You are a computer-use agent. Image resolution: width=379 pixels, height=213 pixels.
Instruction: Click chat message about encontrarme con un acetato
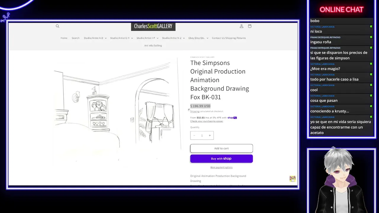(x=341, y=127)
